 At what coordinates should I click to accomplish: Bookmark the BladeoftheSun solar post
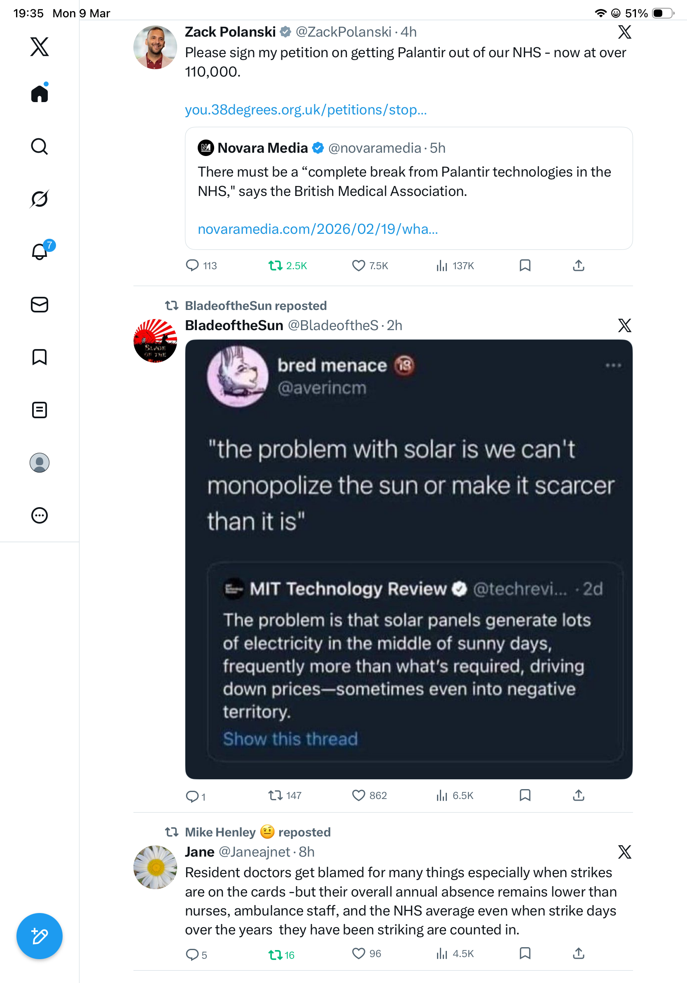pyautogui.click(x=525, y=795)
